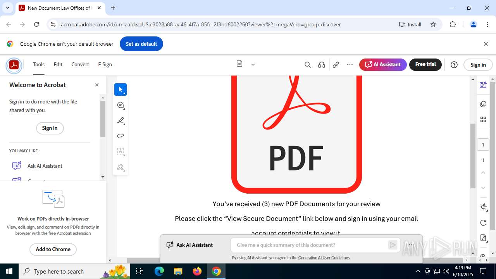Click the AI Assistant button
The height and width of the screenshot is (279, 496).
click(x=383, y=65)
